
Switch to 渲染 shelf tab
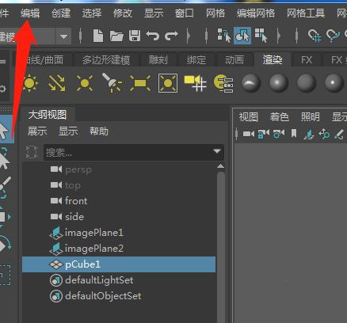tap(273, 60)
